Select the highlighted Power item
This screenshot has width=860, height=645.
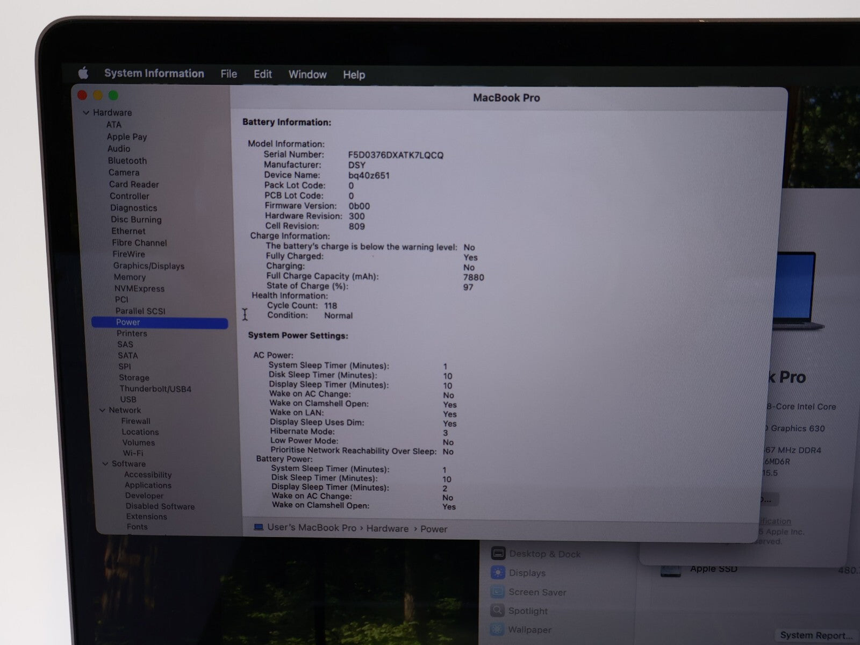160,322
